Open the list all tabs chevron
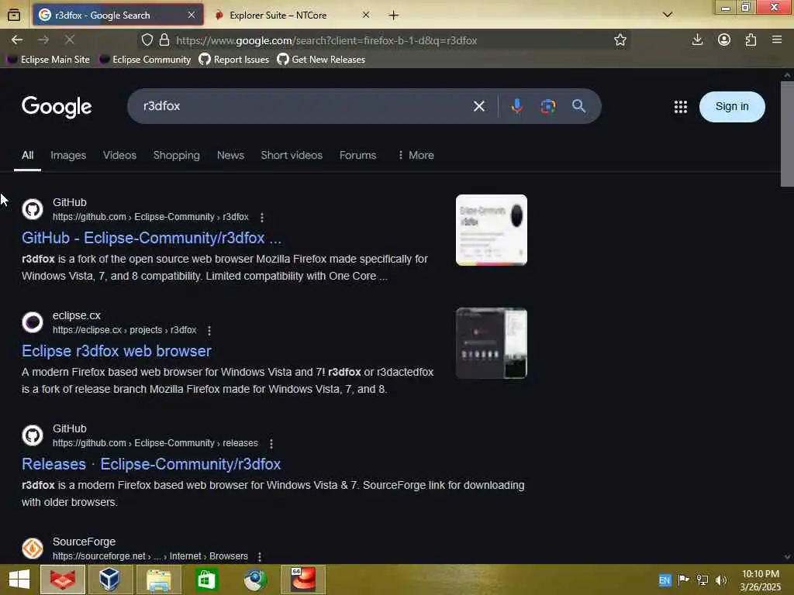The height and width of the screenshot is (595, 794). [668, 15]
